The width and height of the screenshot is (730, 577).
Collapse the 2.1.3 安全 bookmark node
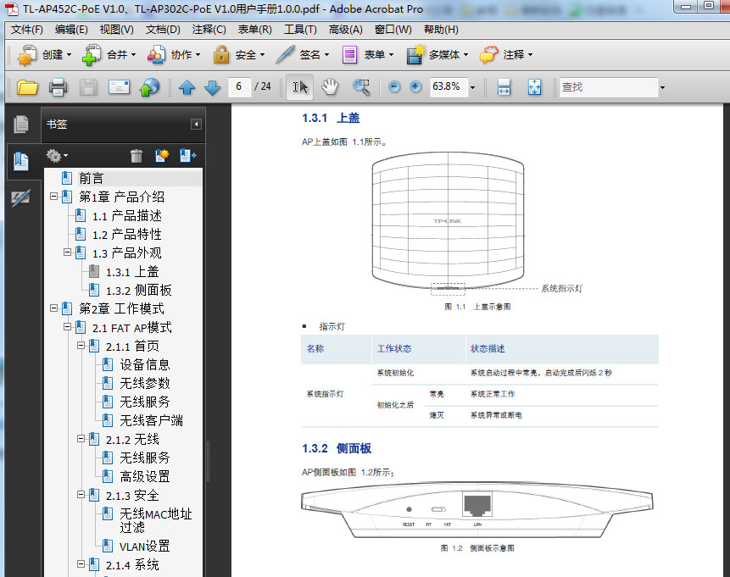coord(81,495)
